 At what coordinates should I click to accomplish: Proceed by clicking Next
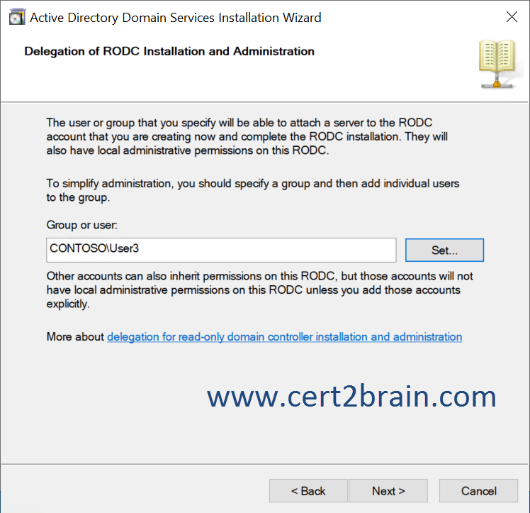pos(388,491)
